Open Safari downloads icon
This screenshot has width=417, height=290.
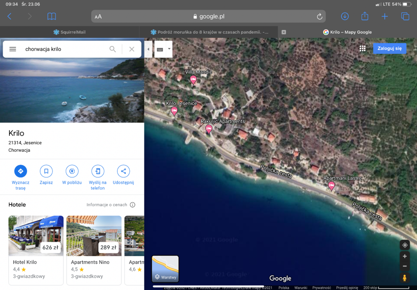[345, 16]
